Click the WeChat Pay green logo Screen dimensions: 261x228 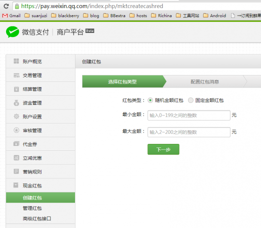point(13,32)
